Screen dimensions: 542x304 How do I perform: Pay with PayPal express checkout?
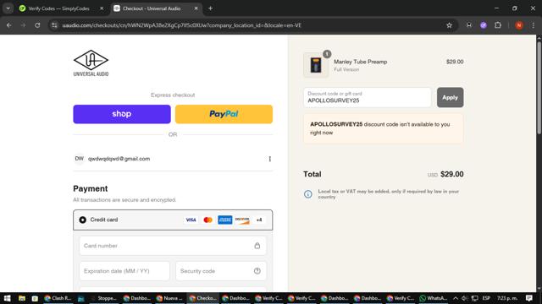[224, 114]
